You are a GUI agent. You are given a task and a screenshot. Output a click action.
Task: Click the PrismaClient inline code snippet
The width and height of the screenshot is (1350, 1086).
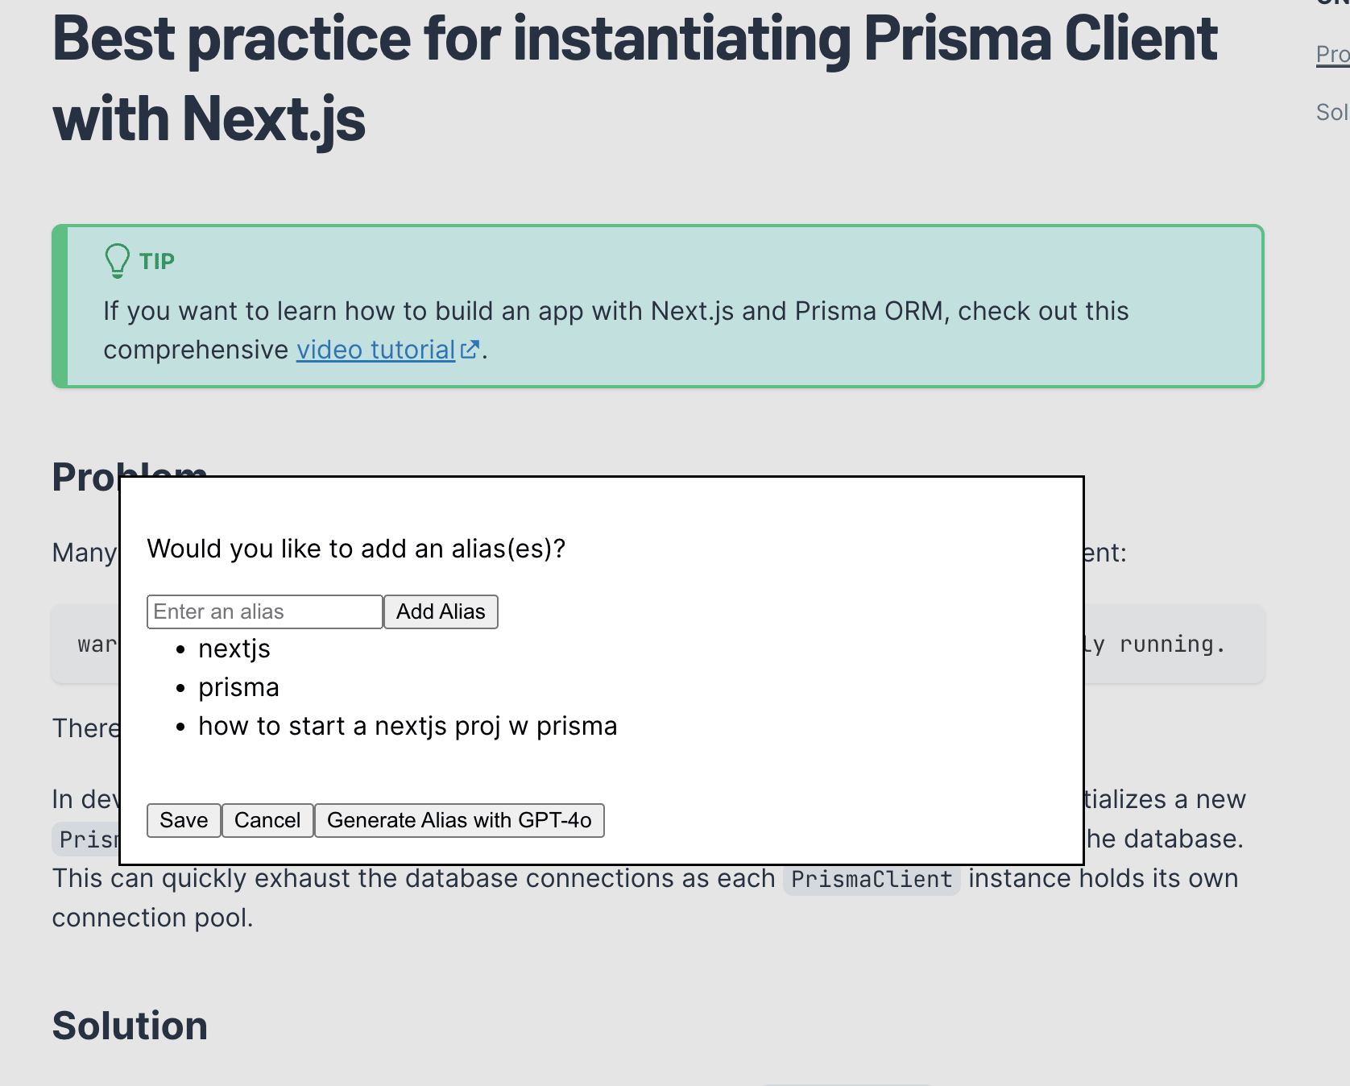[x=872, y=880]
